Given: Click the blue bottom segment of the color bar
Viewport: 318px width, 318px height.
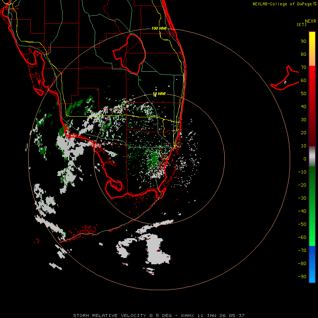Looking at the screenshot, I should [x=312, y=264].
